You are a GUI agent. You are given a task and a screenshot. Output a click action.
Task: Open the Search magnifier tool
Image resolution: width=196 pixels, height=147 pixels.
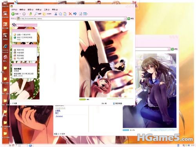coord(38,14)
